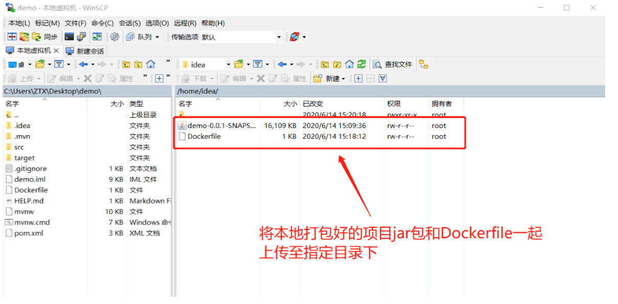Open session in PuTTY icon
The width and height of the screenshot is (618, 304).
coord(81,37)
